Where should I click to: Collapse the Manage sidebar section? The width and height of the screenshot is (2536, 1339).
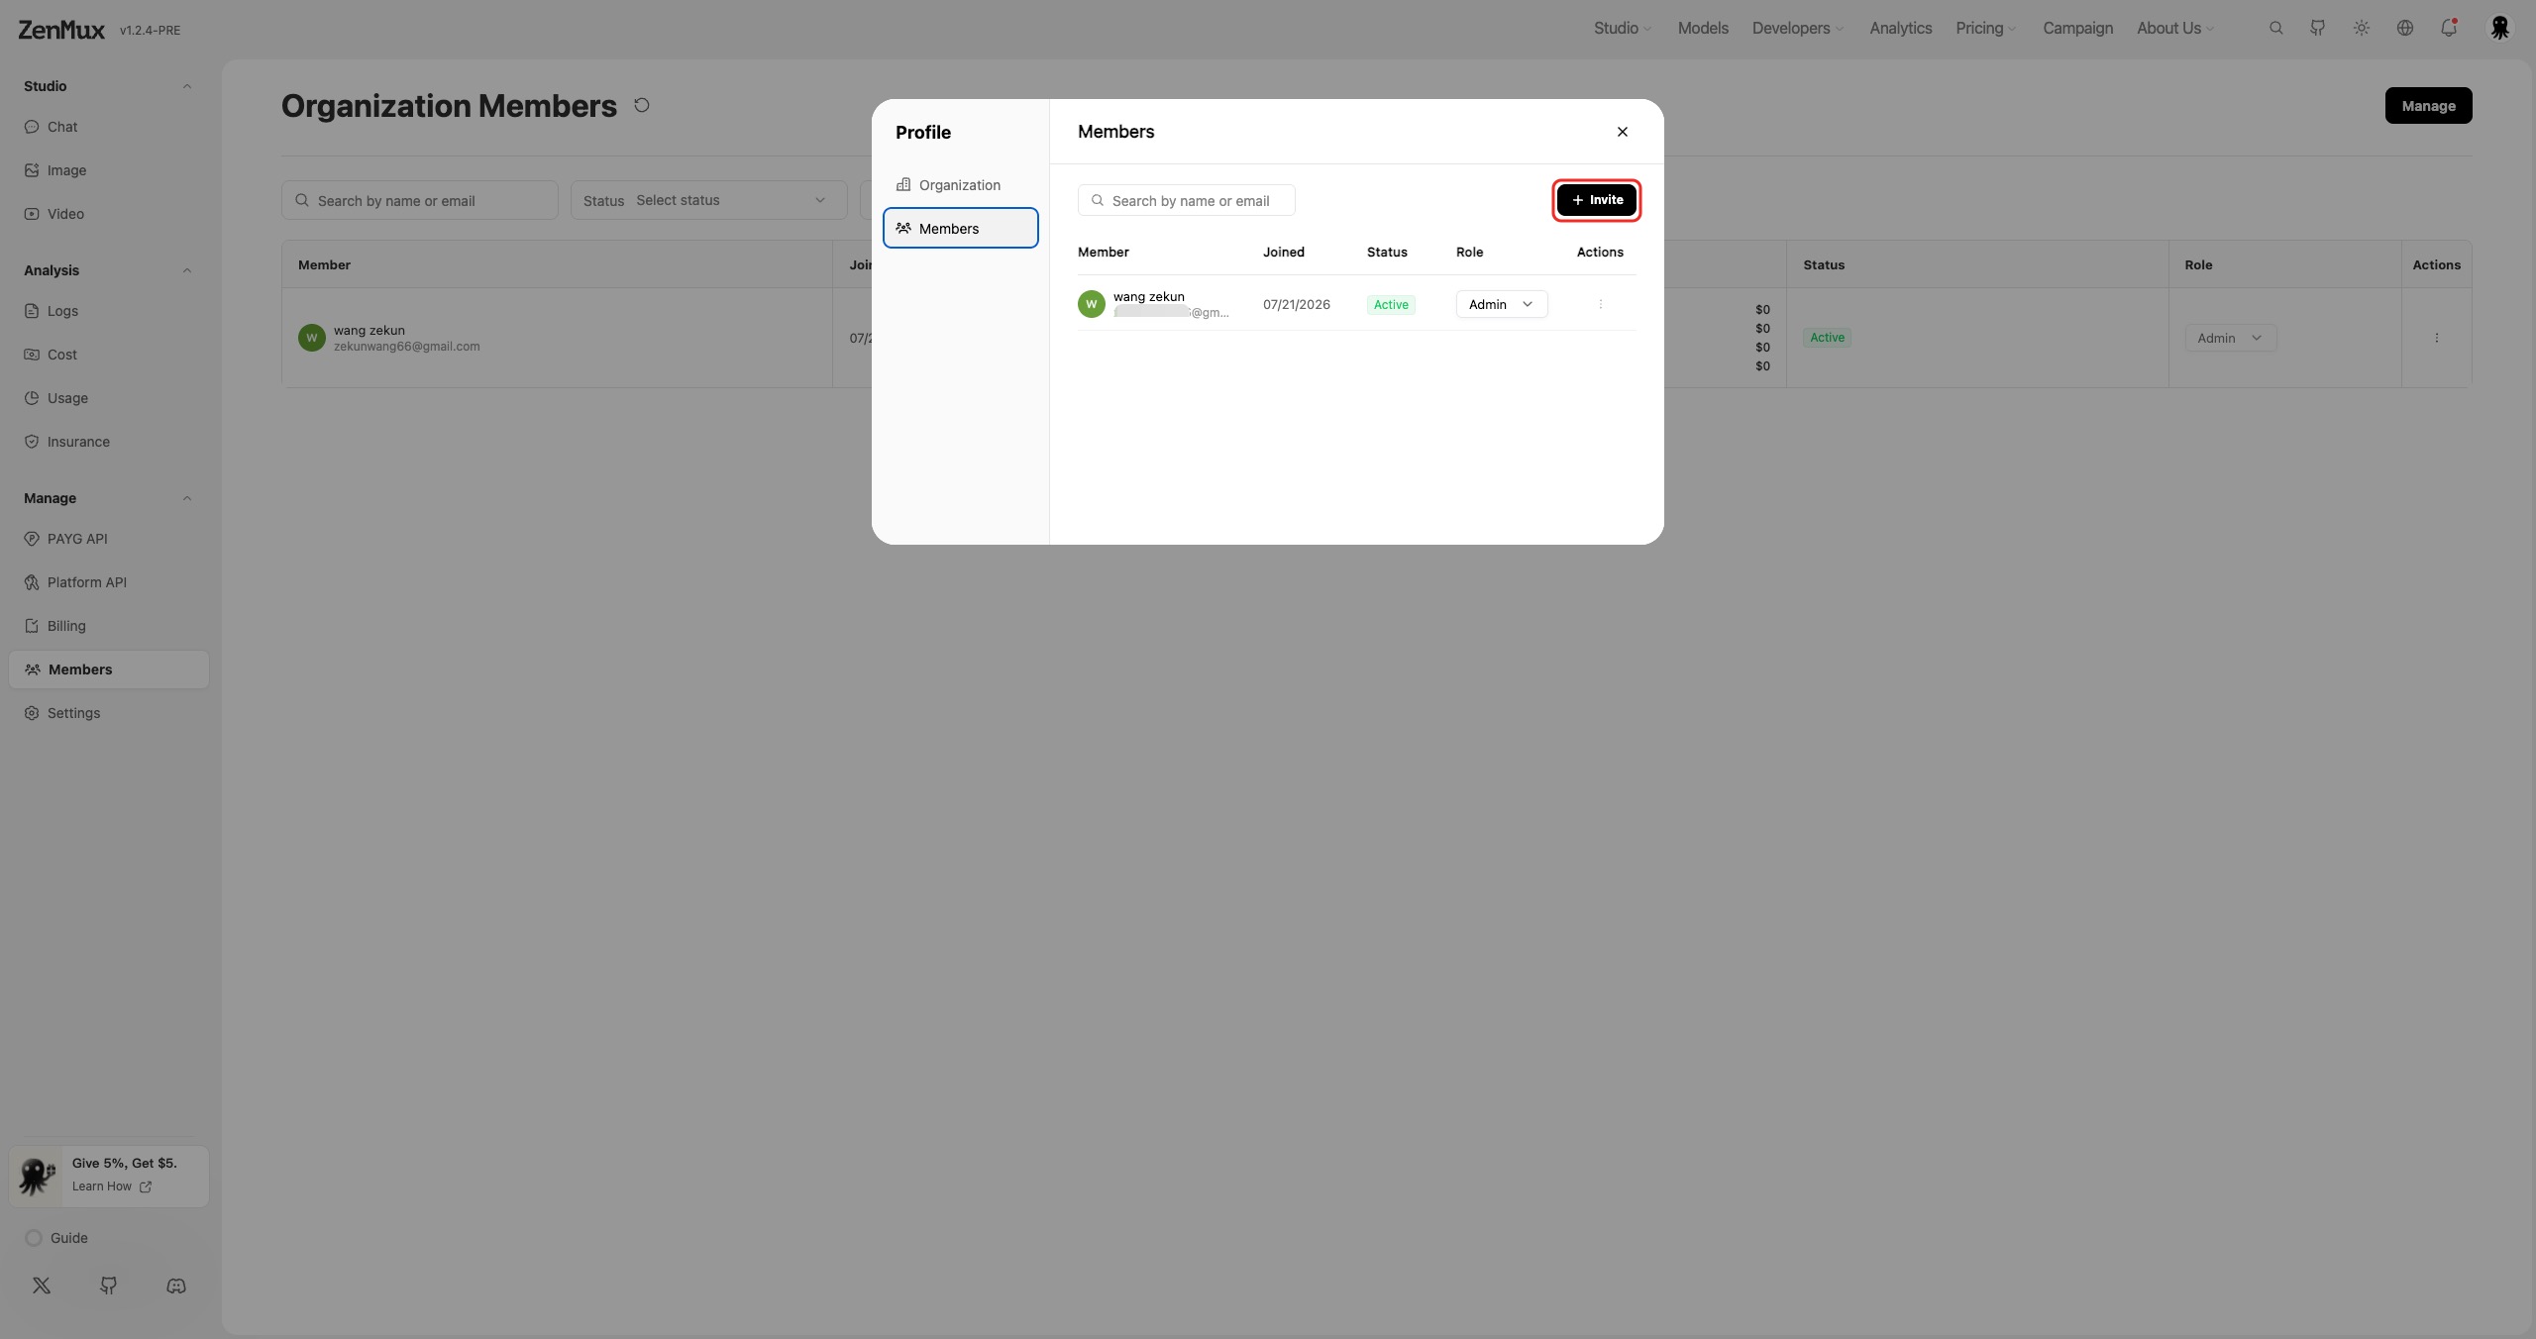click(187, 498)
